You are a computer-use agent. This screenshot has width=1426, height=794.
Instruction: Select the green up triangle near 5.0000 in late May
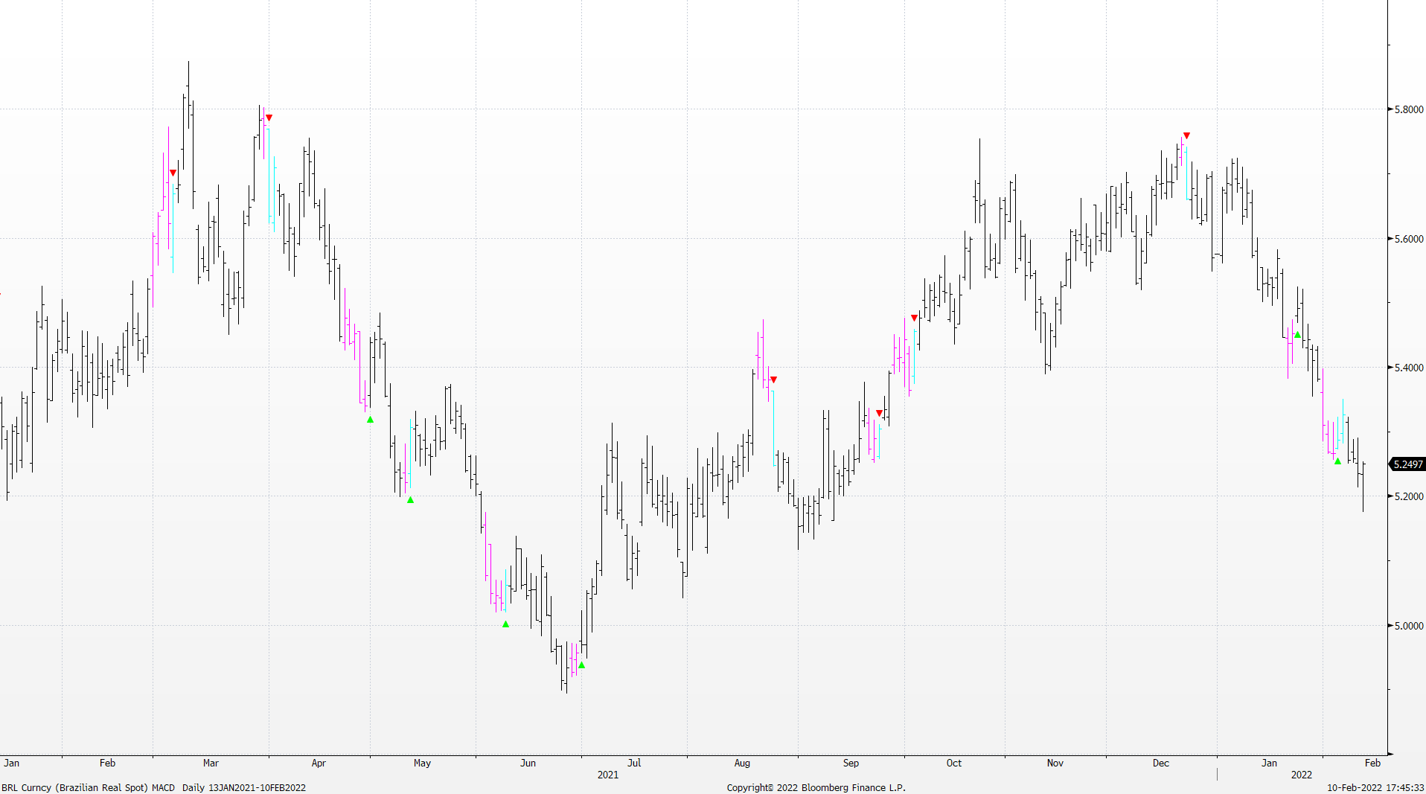tap(505, 624)
